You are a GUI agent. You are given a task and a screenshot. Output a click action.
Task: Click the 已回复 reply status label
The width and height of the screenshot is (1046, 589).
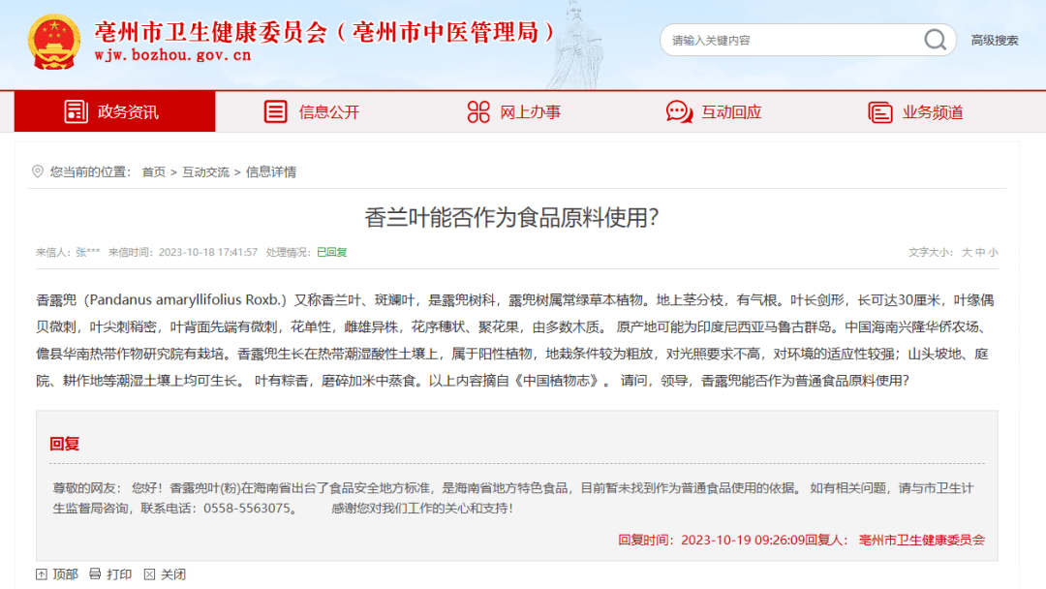pyautogui.click(x=331, y=251)
